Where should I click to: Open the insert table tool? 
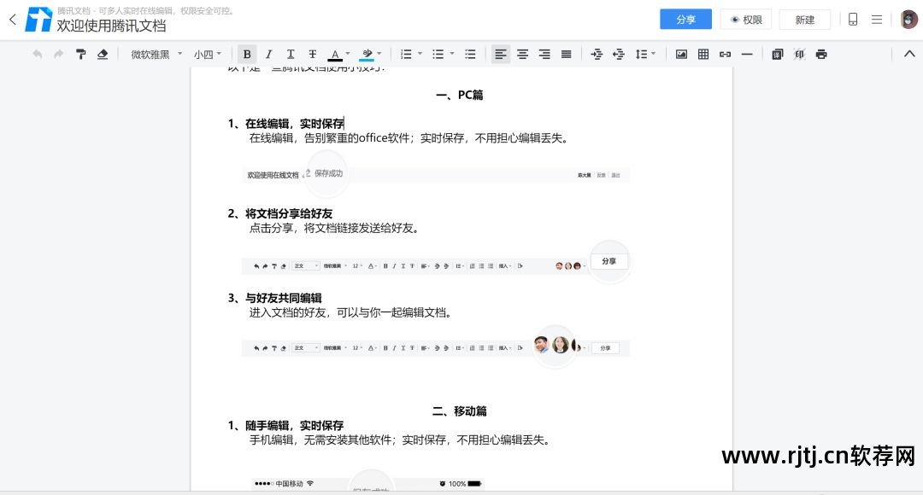(703, 54)
